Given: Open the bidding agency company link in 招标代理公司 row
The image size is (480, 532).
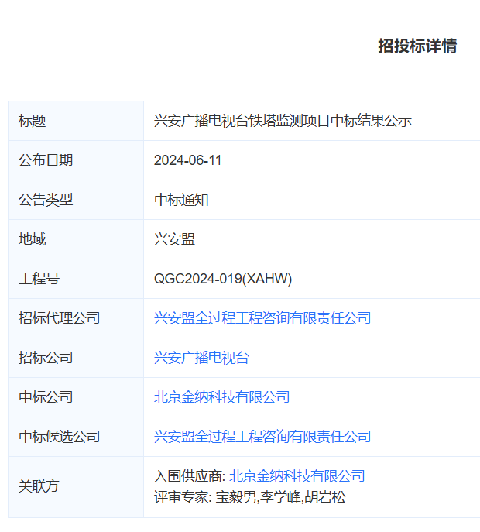Looking at the screenshot, I should click(x=262, y=318).
